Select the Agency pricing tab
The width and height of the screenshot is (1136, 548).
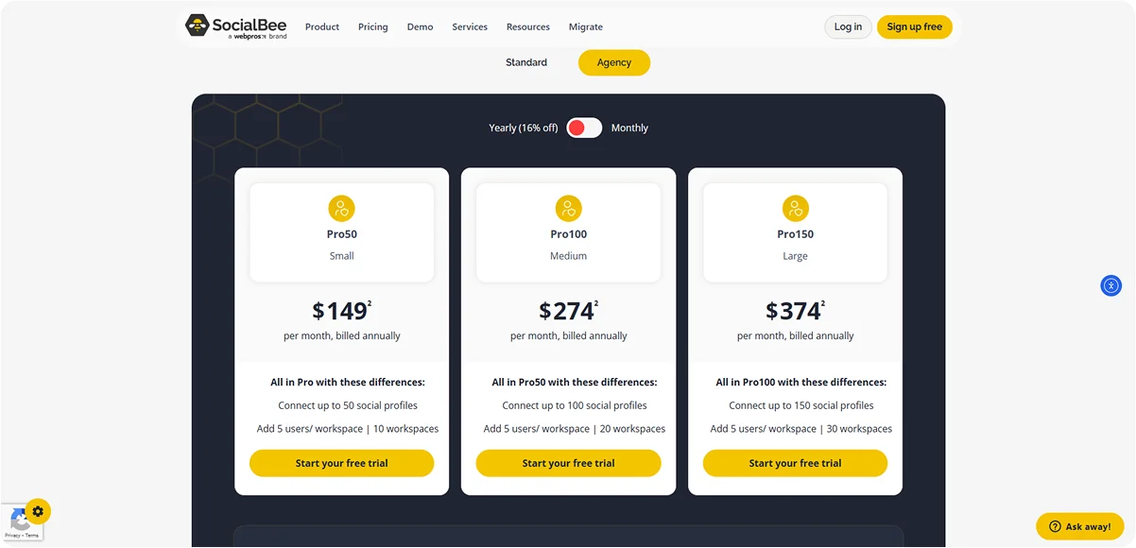(x=613, y=61)
